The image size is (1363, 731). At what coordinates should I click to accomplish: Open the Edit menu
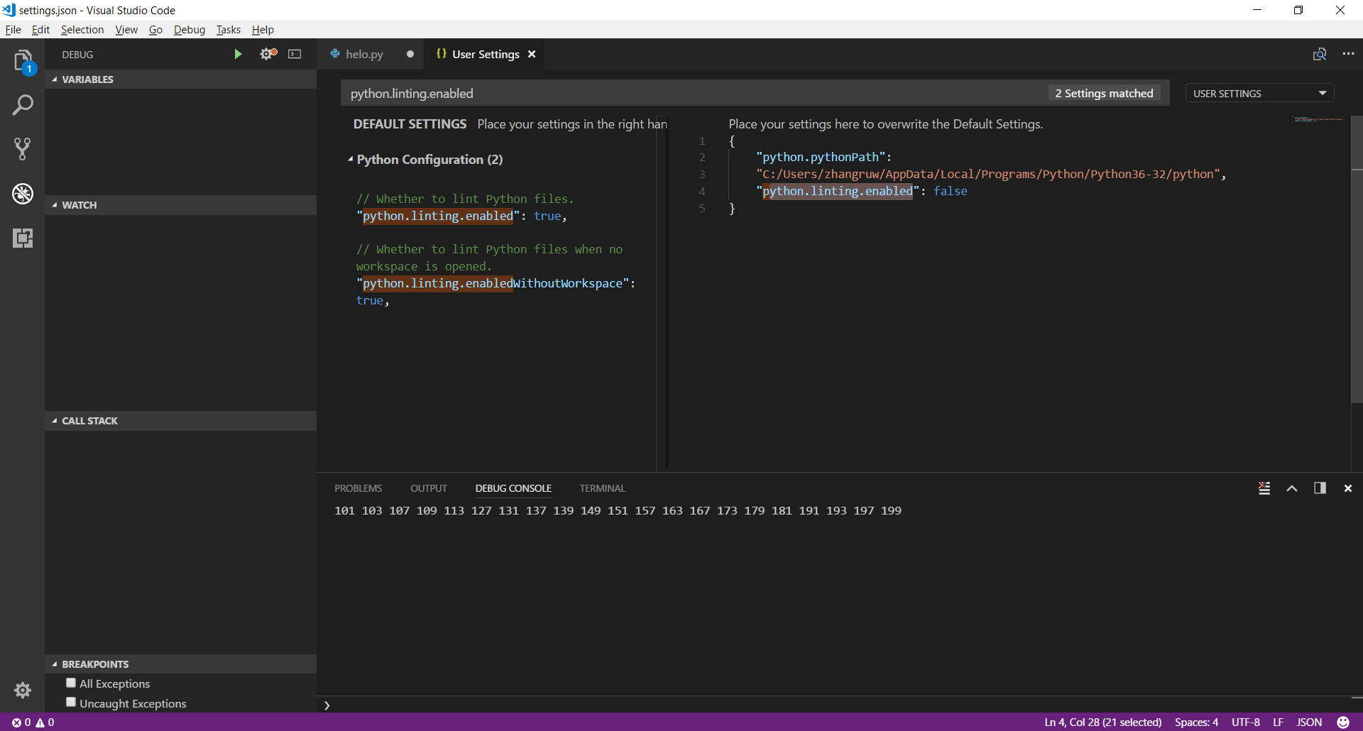click(x=40, y=29)
